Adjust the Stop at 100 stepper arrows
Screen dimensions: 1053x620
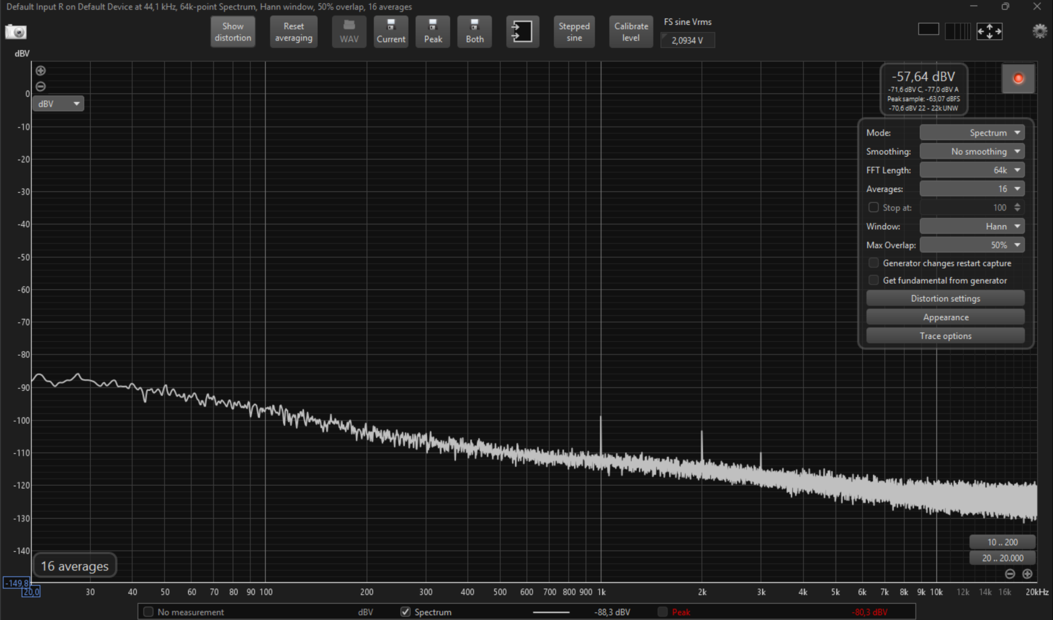[x=1017, y=207]
